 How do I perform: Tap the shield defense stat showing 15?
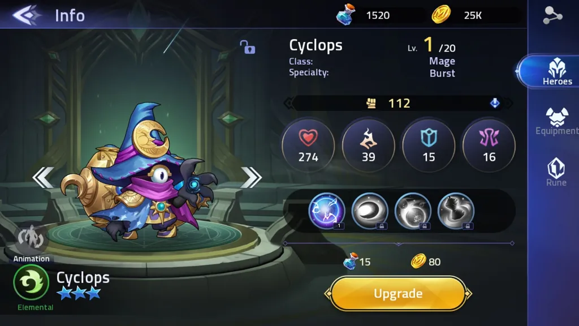pos(429,145)
